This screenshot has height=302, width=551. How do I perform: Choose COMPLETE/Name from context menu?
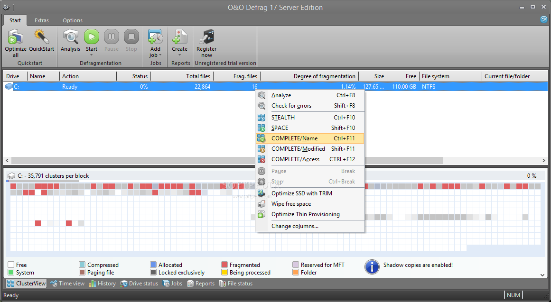(x=310, y=138)
